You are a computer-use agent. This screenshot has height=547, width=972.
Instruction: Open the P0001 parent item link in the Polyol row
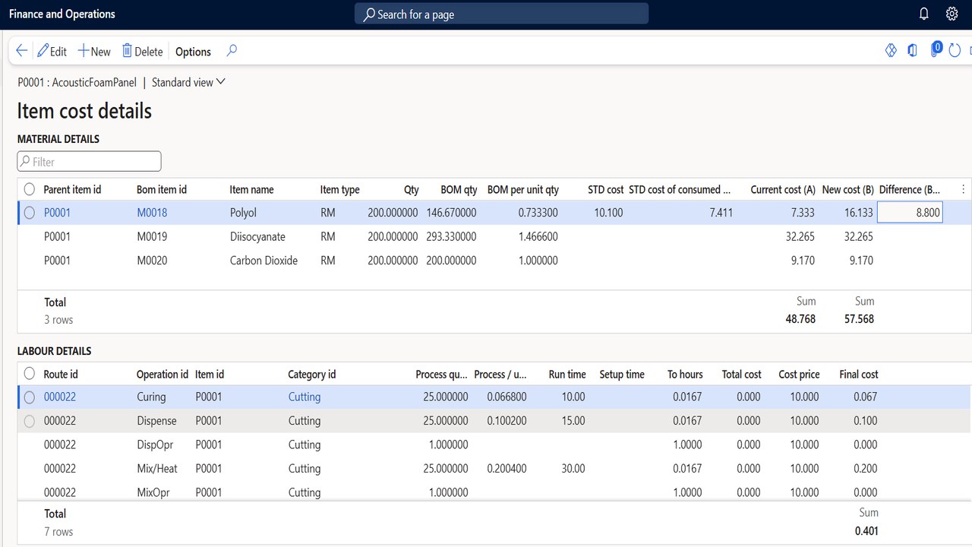pos(57,213)
